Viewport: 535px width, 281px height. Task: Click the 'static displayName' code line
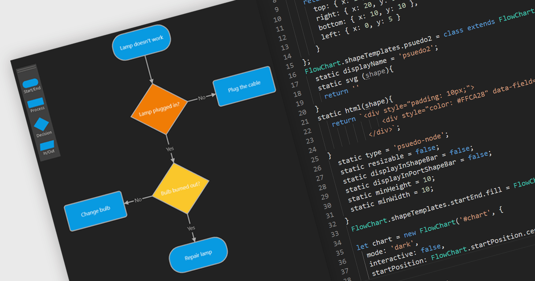[377, 63]
